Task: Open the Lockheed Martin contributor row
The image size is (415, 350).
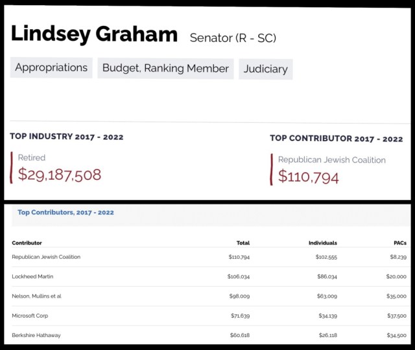Action: click(33, 276)
